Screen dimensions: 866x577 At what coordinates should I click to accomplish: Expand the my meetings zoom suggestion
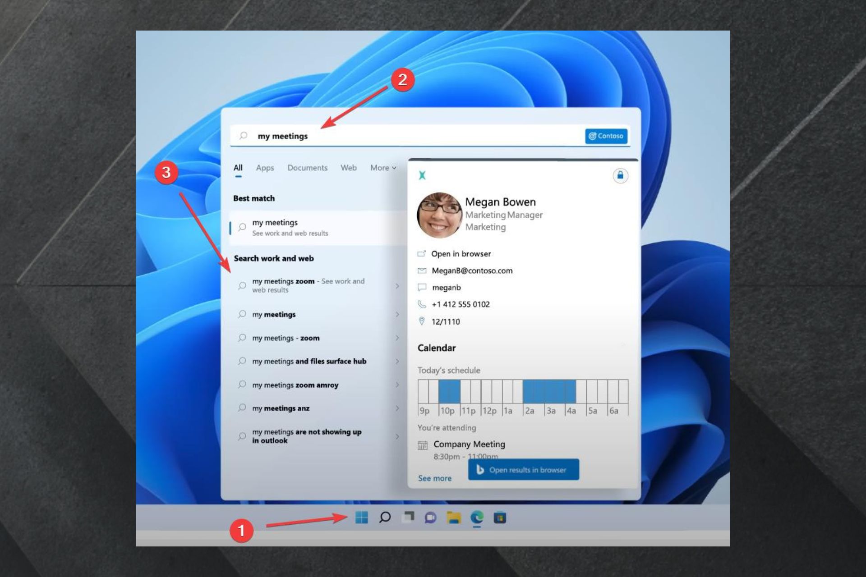tap(396, 284)
